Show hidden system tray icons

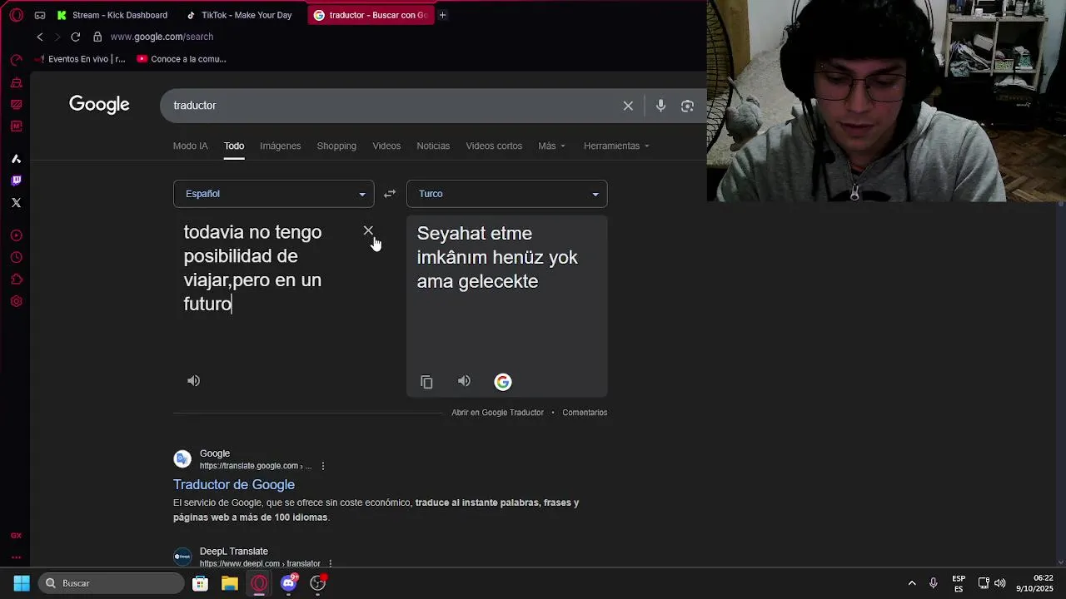[x=912, y=583]
